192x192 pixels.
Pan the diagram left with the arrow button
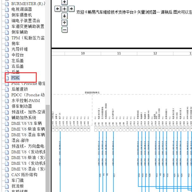point(57,9)
